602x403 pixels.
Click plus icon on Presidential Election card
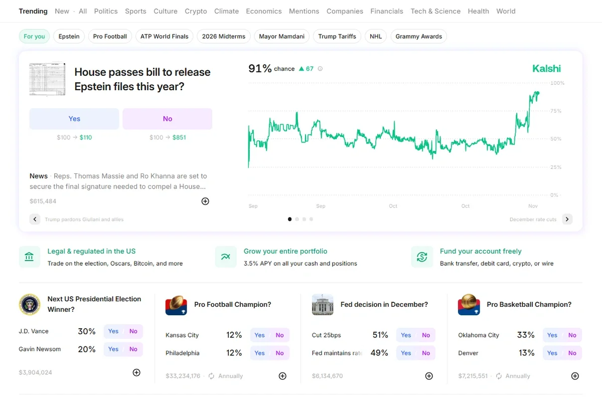[136, 372]
